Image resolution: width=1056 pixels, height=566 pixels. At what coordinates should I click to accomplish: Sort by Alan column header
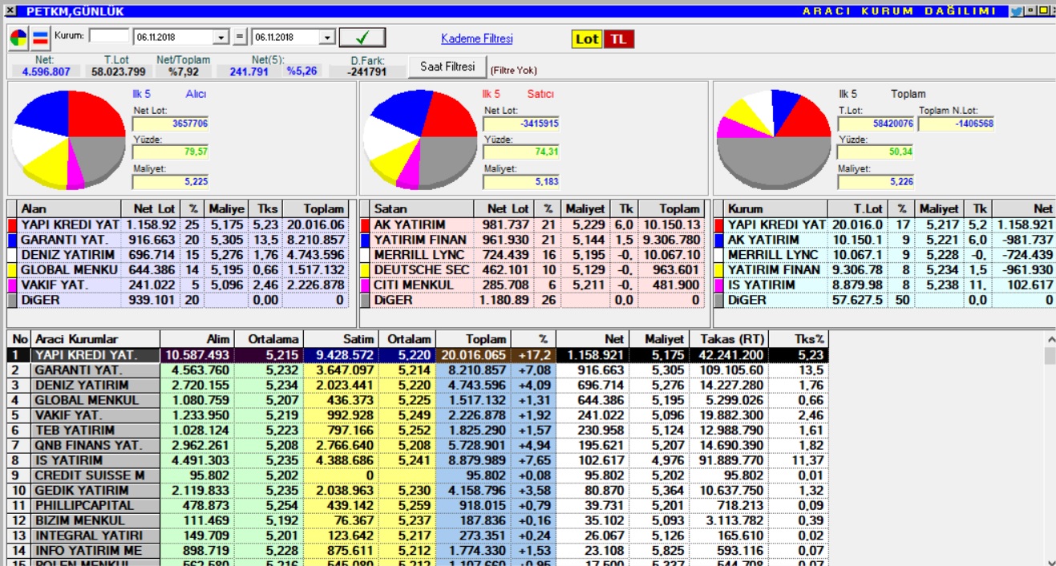[x=69, y=208]
